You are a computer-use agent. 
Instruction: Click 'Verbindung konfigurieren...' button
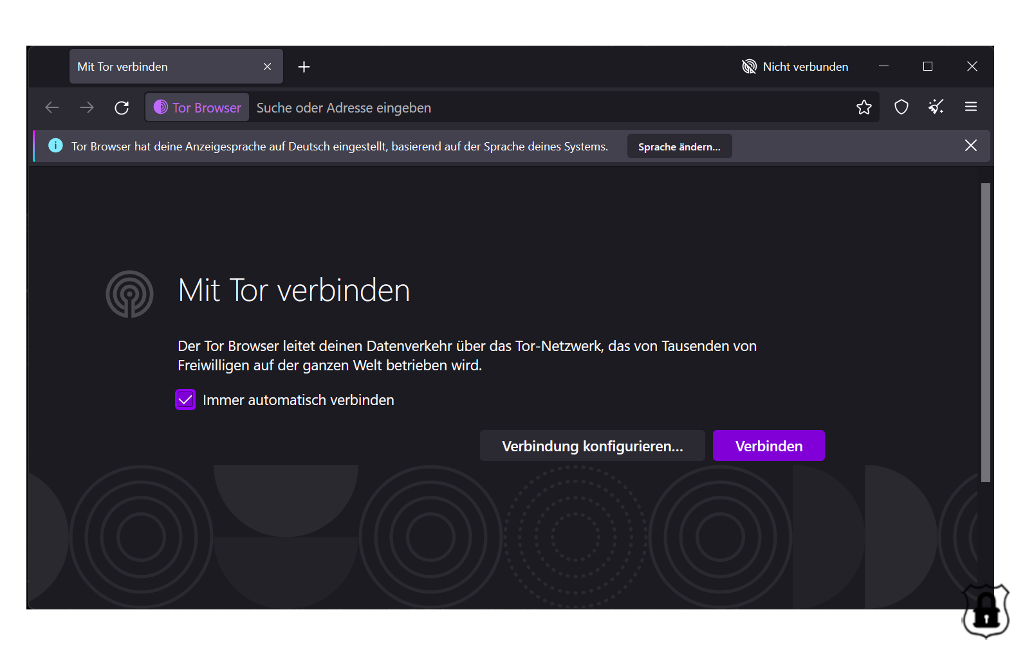click(x=593, y=446)
